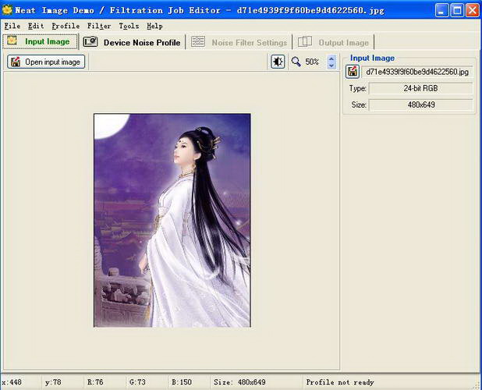Viewport: 482px width, 390px height.
Task: Open the File menu
Action: pos(12,26)
